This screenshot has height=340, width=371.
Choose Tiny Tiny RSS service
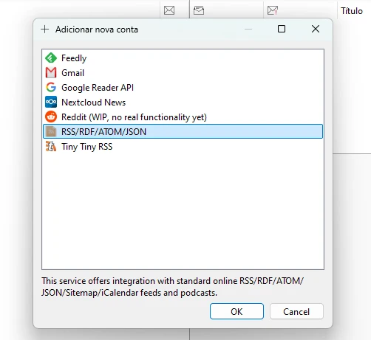pos(183,147)
